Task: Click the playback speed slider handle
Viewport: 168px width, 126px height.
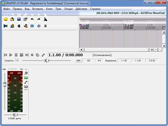Action: (46, 61)
